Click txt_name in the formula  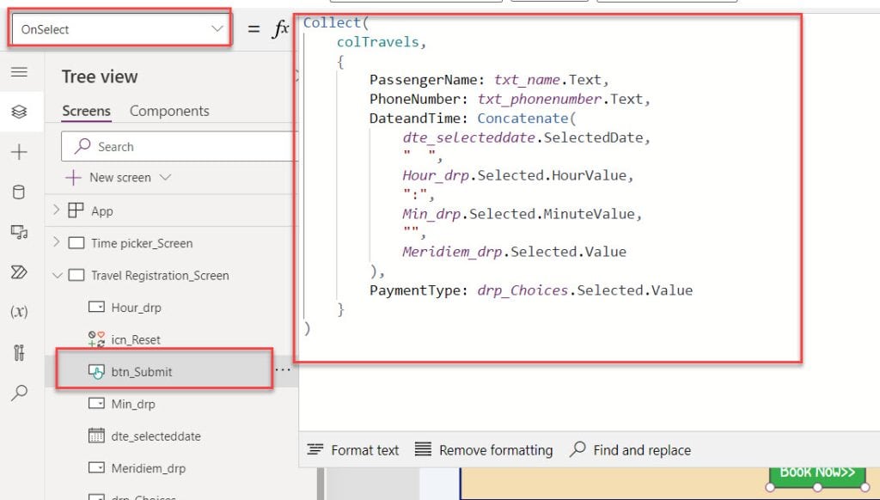[x=527, y=80]
